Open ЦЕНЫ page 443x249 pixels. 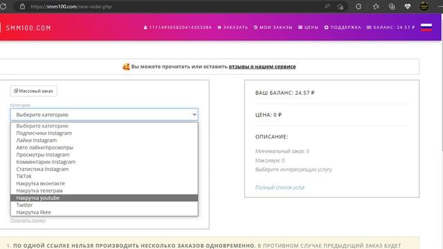click(308, 28)
